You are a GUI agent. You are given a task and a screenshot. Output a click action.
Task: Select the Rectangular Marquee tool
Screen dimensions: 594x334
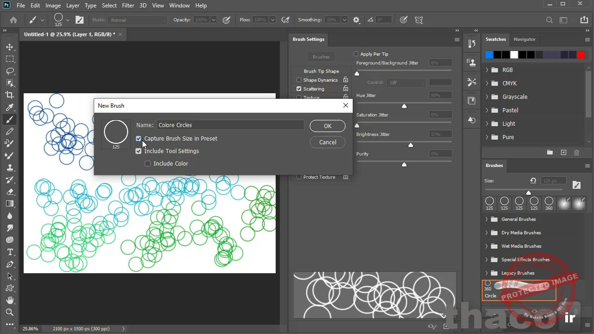coord(10,59)
